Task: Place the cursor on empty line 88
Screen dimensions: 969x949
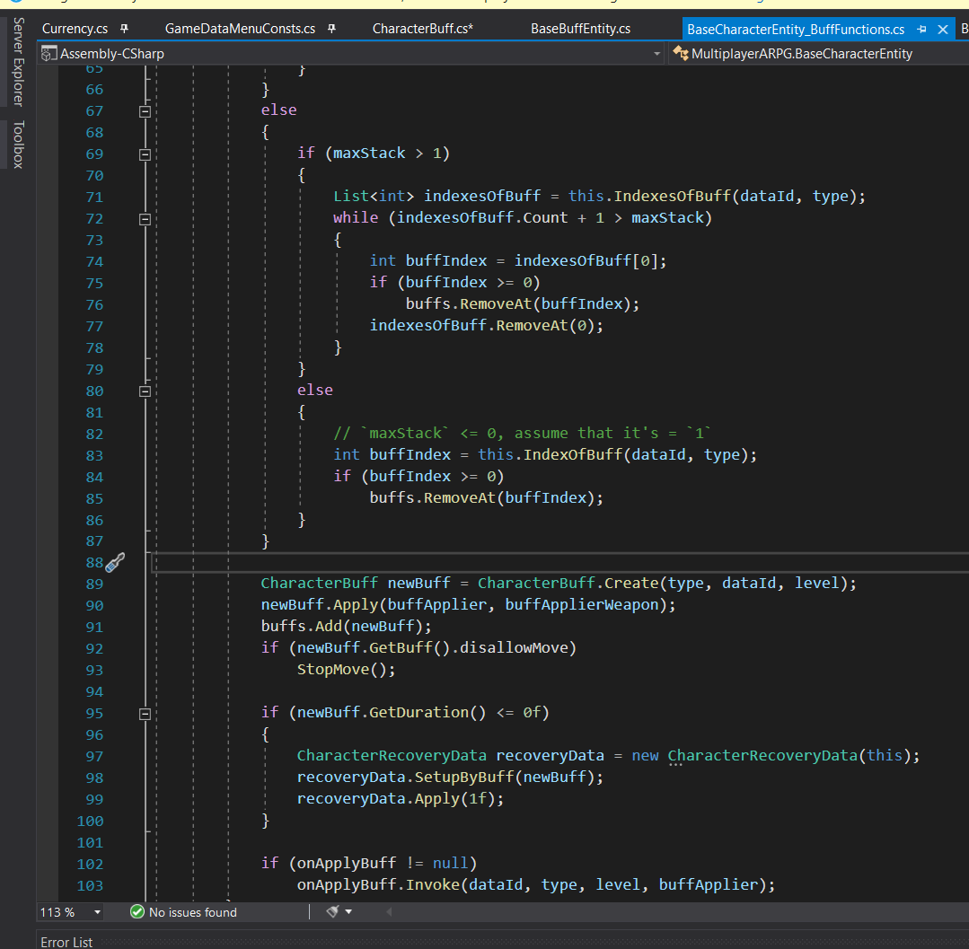Action: click(559, 563)
